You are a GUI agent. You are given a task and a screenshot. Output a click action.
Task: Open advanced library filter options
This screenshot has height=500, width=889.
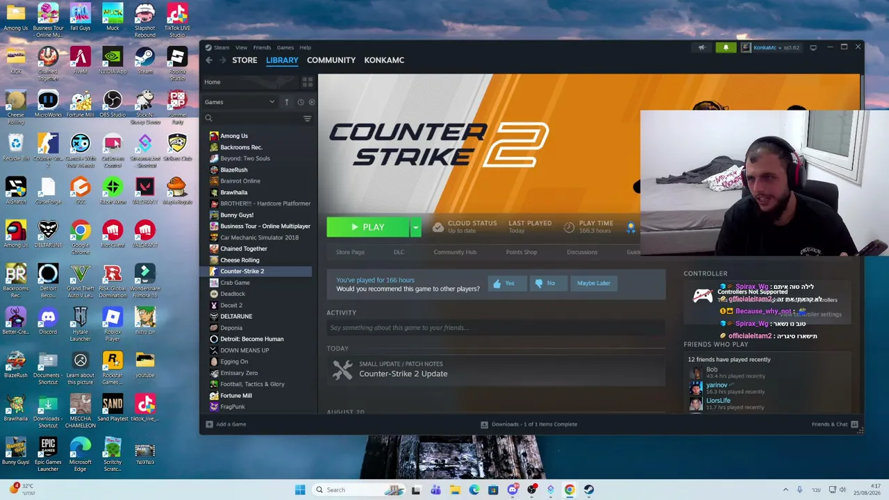(307, 119)
